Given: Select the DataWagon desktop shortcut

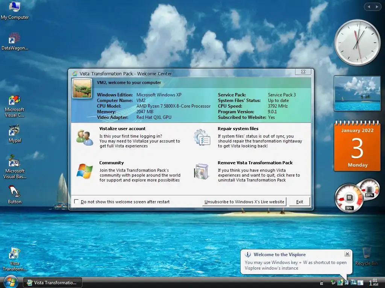Looking at the screenshot, I should click(x=15, y=42).
